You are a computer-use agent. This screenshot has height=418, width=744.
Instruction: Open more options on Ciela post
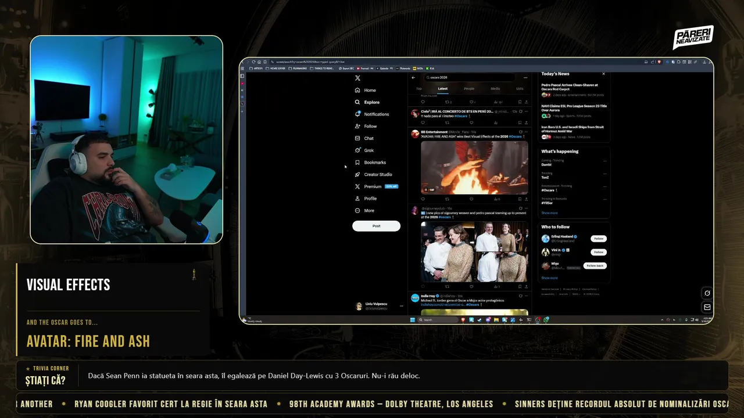click(x=526, y=111)
